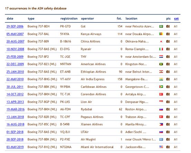Open the 19-MAR-2016 occurrence link
This screenshot has width=191, height=153.
16,109
